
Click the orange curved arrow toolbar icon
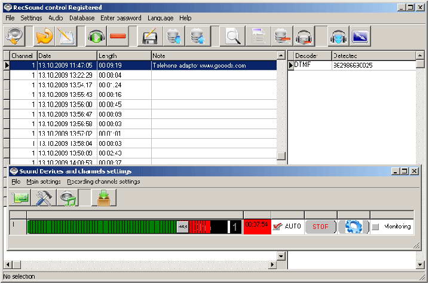pyautogui.click(x=44, y=36)
